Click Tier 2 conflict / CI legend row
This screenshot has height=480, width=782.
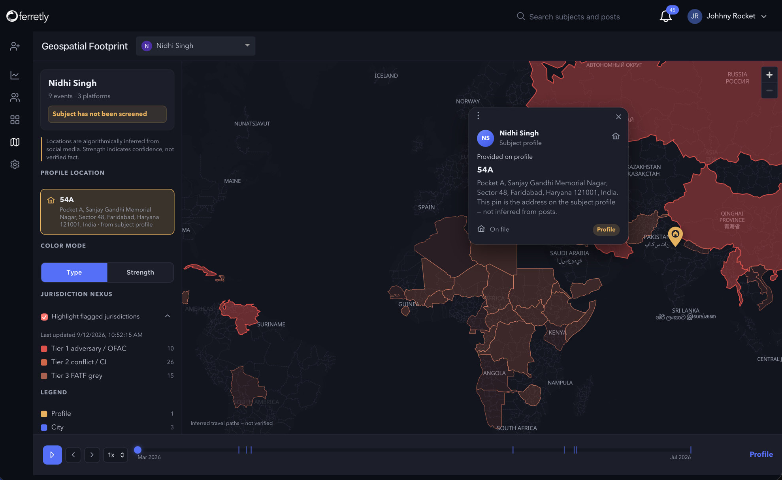point(107,362)
